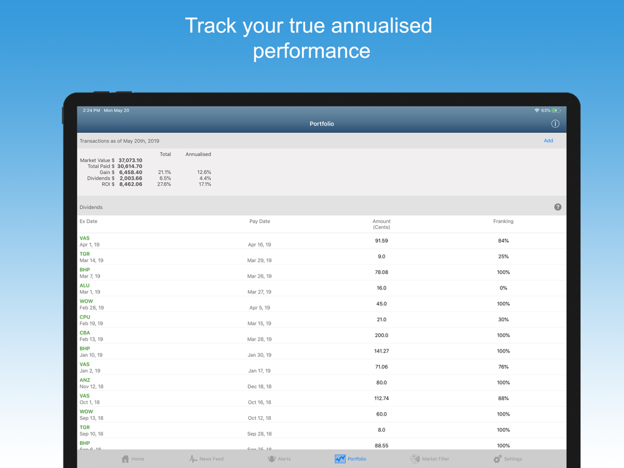The width and height of the screenshot is (624, 468).
Task: Click franking 84% value
Action: [503, 241]
